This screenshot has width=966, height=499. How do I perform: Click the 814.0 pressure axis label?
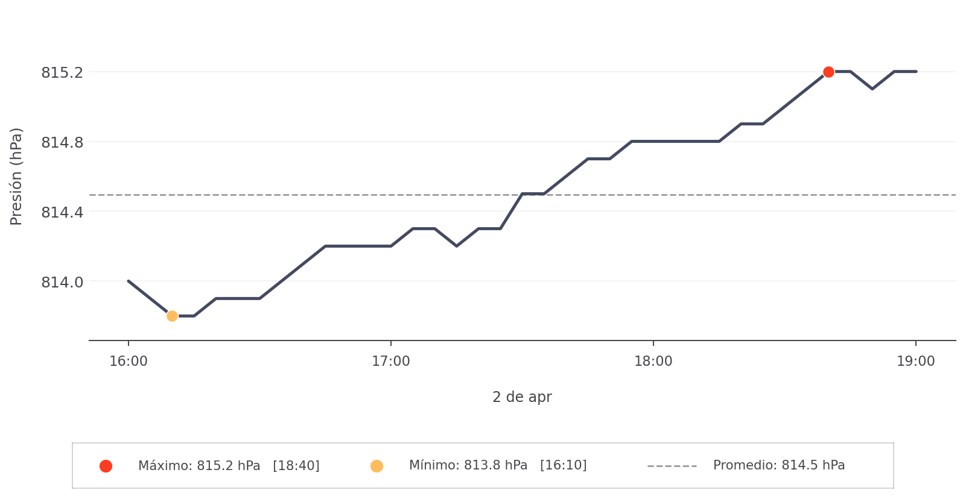point(62,282)
